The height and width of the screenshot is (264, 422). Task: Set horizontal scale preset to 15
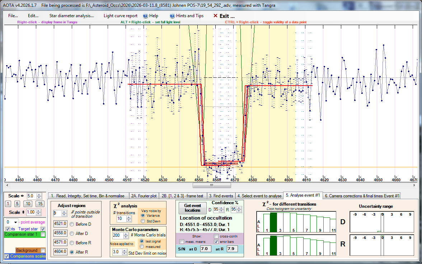pyautogui.click(x=41, y=204)
